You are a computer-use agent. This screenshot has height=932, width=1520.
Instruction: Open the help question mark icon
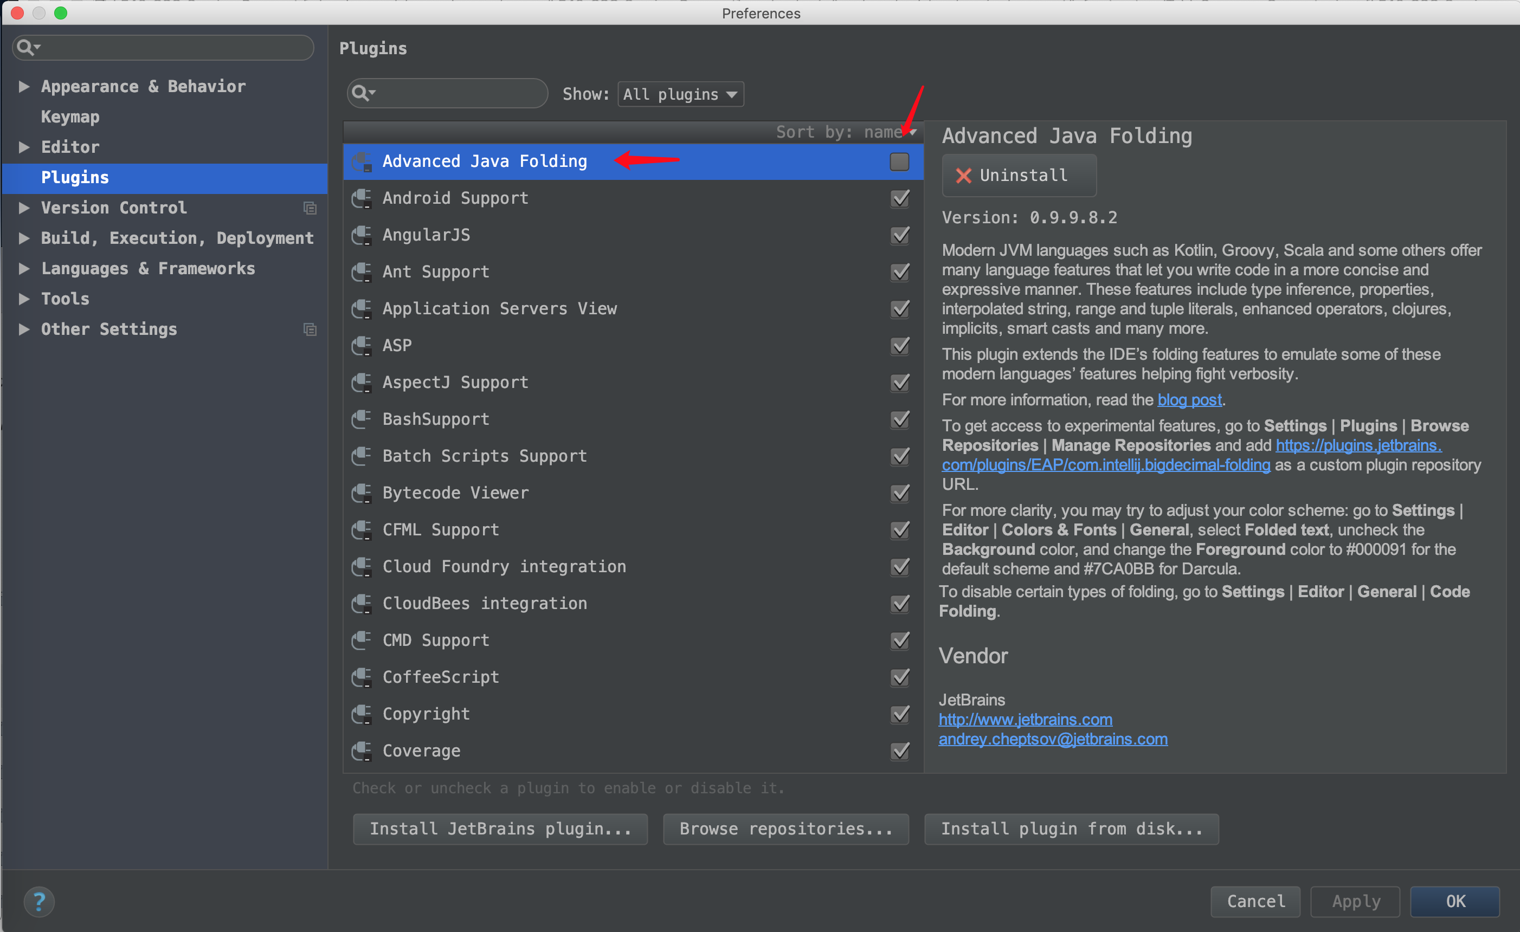(39, 902)
